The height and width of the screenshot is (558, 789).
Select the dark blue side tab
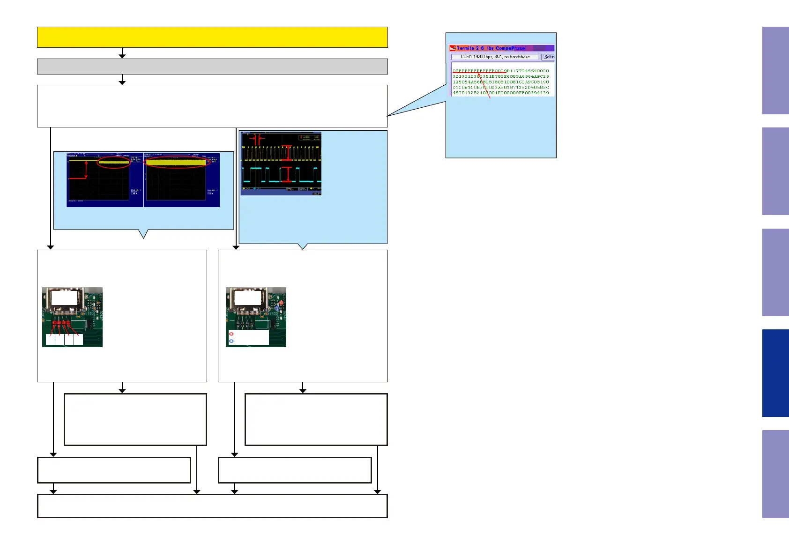pos(775,373)
